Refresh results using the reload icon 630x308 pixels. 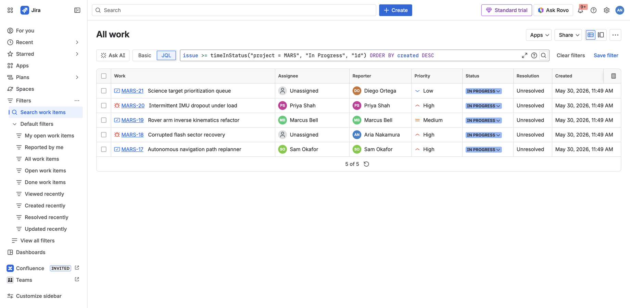[366, 164]
